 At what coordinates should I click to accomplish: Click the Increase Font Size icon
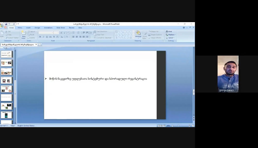61,33
